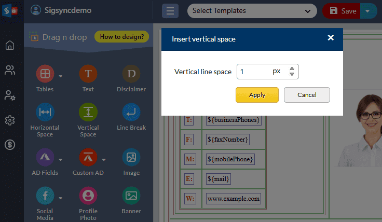Add a Profile Photo element
The height and width of the screenshot is (222, 382).
(88, 196)
